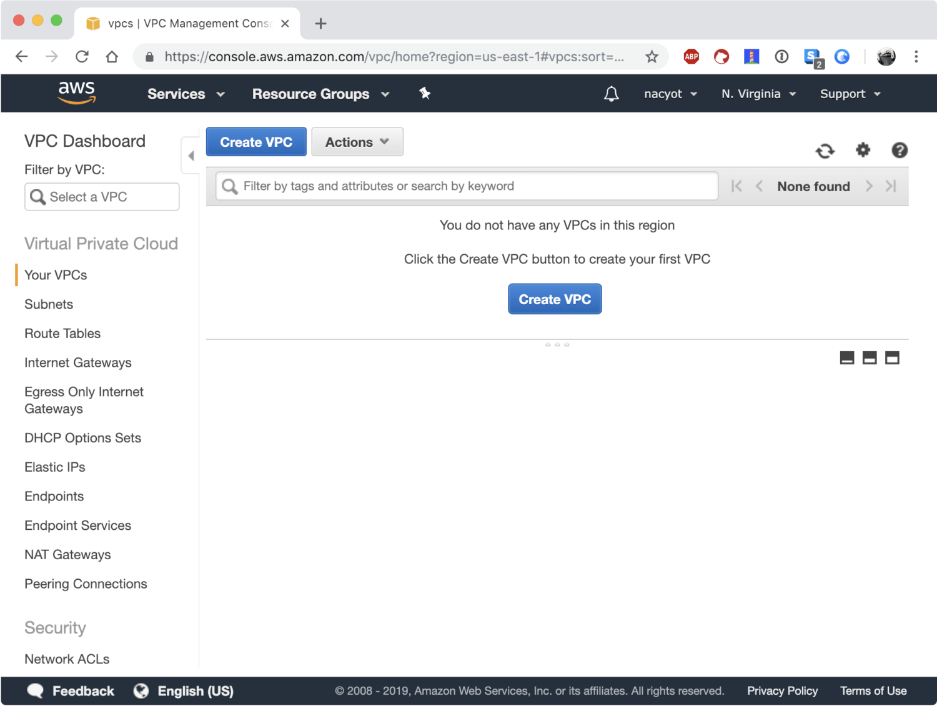The height and width of the screenshot is (706, 937).
Task: Open Subnets in the sidebar
Action: click(49, 304)
